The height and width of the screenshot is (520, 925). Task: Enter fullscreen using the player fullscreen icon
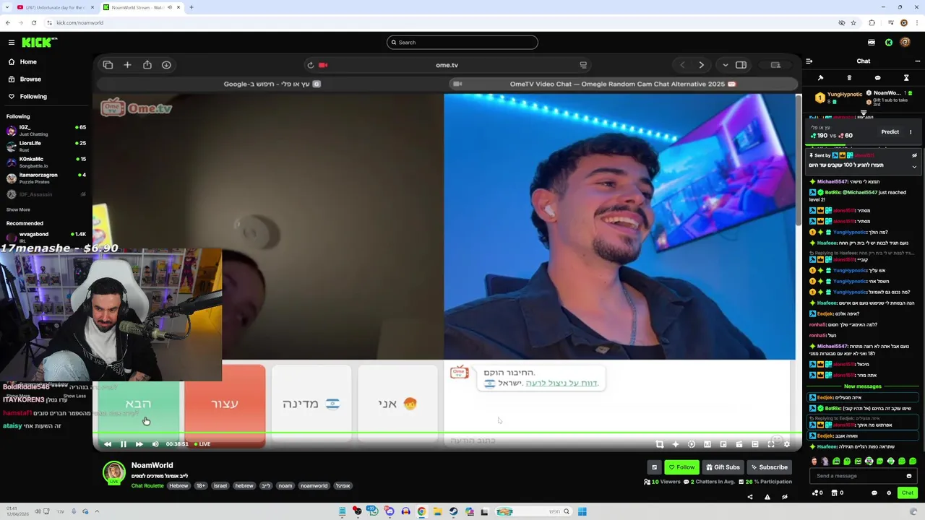[771, 444]
